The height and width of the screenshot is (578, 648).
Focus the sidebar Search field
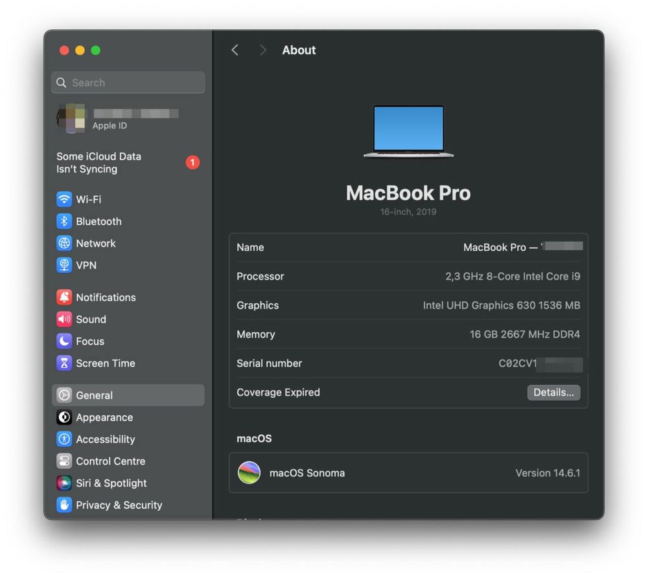tap(128, 83)
